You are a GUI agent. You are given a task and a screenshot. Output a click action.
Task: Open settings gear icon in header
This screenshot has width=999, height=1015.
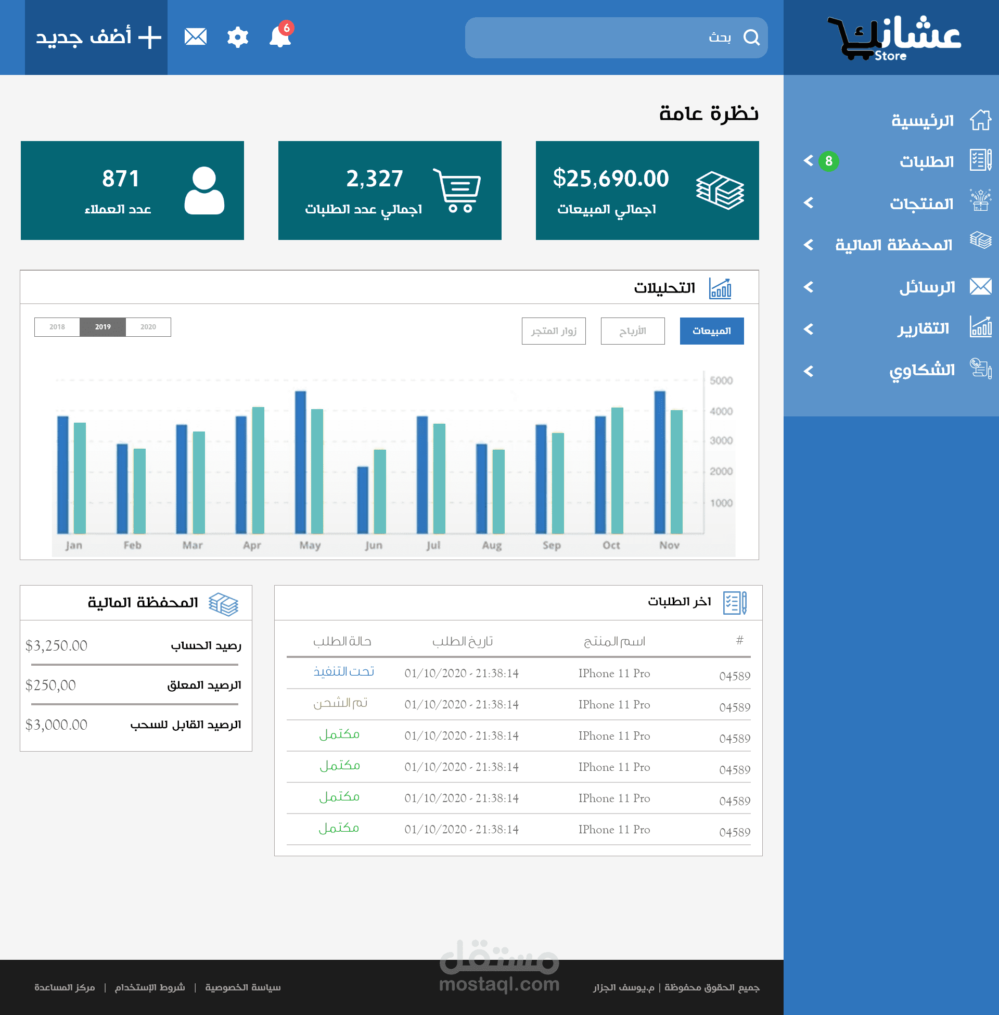pos(238,37)
